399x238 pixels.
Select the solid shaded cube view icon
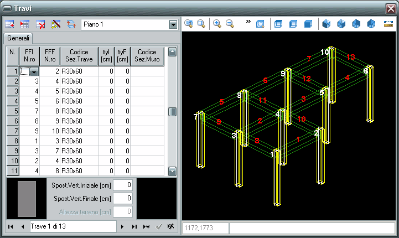click(x=308, y=24)
